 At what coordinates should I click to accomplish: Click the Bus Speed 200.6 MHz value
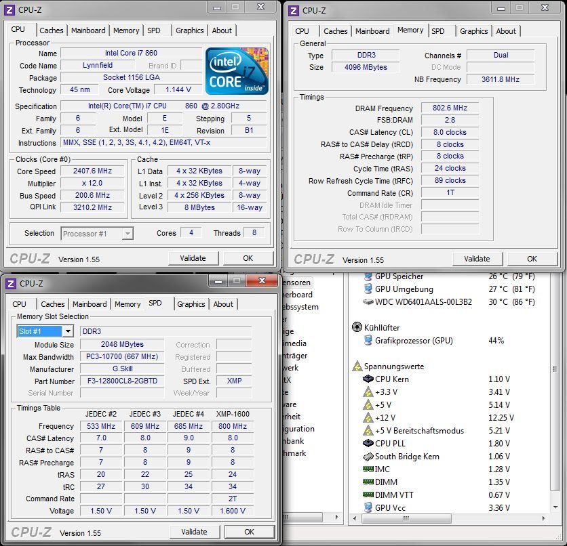[x=92, y=195]
